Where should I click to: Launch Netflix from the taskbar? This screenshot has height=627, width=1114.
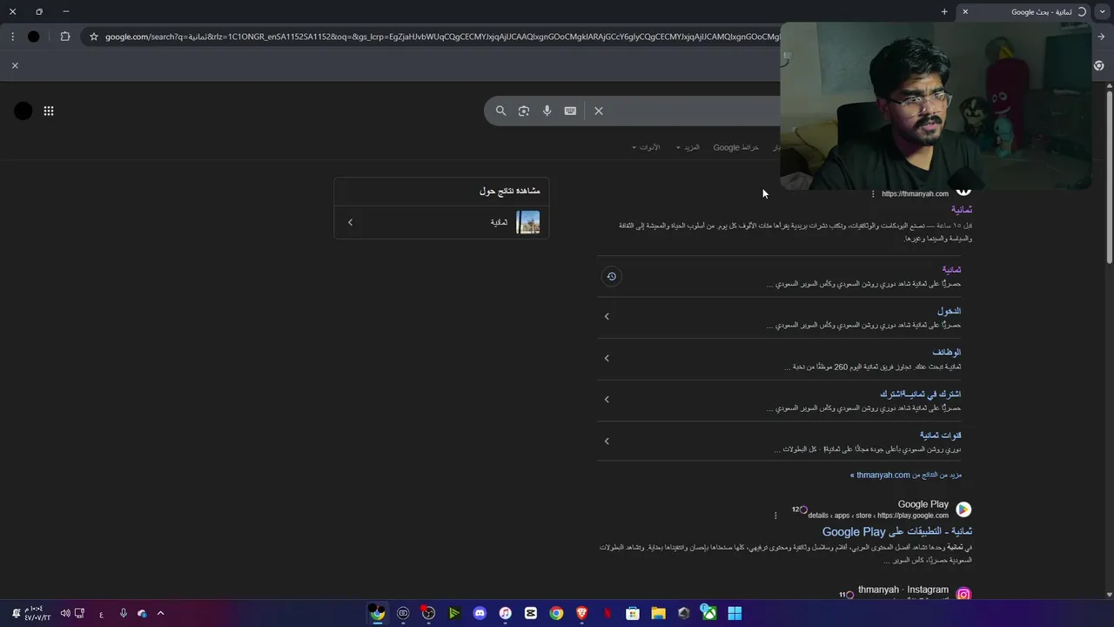tap(607, 613)
